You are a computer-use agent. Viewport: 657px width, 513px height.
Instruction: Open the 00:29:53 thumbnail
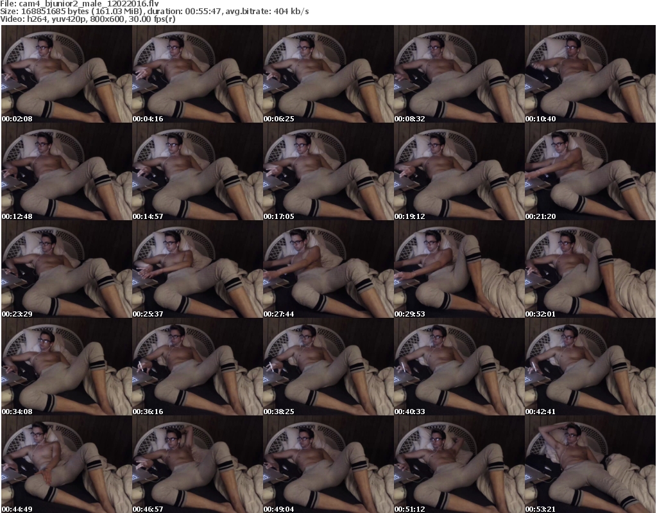(459, 269)
